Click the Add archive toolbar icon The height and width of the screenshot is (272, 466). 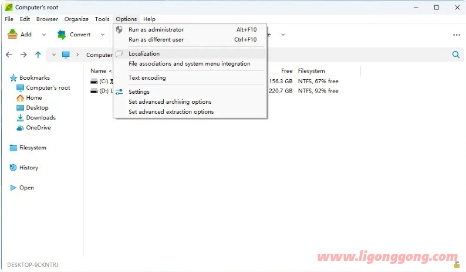[x=12, y=35]
